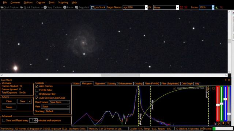Click the Target Name input field
Screen dimensions: 234x131
134,7
